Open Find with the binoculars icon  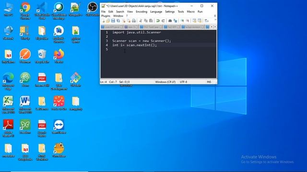click(170, 21)
